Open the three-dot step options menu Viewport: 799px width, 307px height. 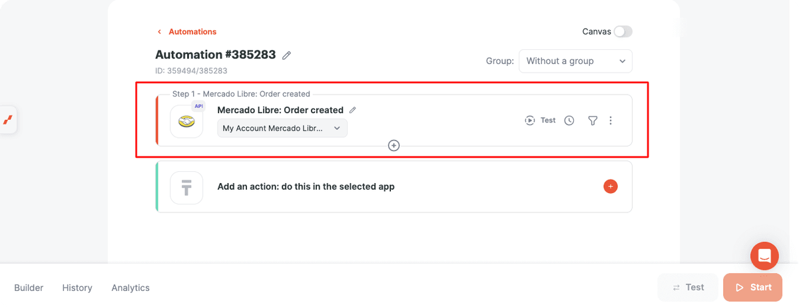click(x=611, y=121)
